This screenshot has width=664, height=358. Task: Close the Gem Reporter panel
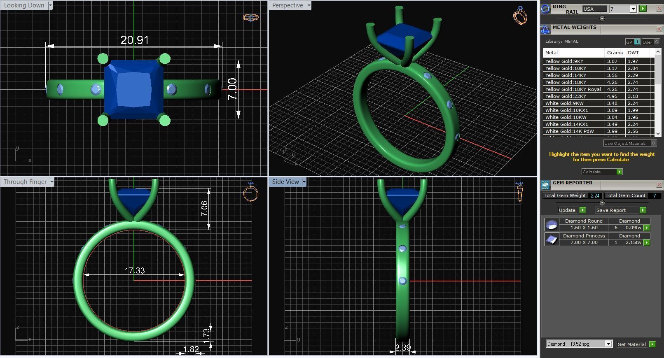[x=659, y=185]
